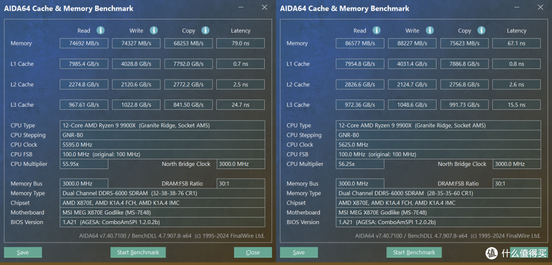The height and width of the screenshot is (265, 552).
Task: Click the Copy info icon in the right AIDA64 window
Action: 481,30
